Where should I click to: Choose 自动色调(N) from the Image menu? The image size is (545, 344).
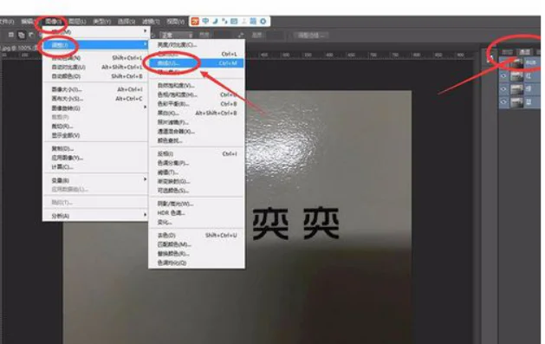click(96, 58)
